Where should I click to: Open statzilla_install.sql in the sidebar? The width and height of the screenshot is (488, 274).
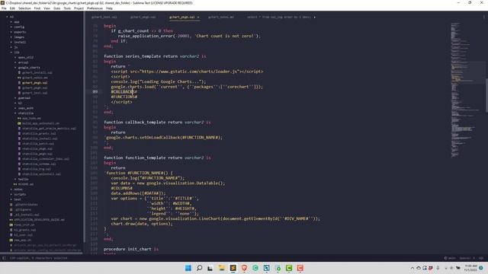40,139
